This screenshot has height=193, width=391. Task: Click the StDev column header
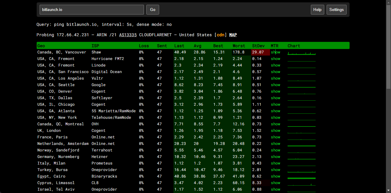coord(258,46)
